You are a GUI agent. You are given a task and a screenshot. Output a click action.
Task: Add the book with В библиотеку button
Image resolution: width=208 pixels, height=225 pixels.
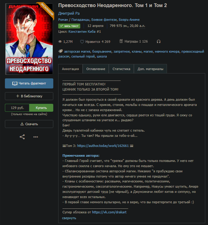[29, 96]
